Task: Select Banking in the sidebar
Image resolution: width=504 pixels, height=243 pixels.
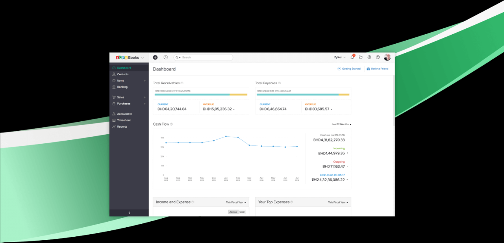Action: [122, 87]
